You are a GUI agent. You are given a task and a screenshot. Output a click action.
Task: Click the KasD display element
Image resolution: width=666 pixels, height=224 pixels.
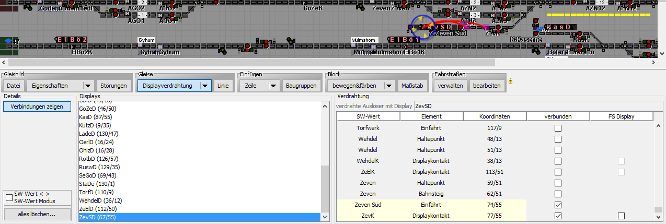[561, 27]
